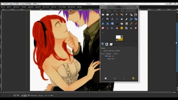The height and width of the screenshot is (100, 178).
Task: Select the Flip tool
Action: (112, 24)
